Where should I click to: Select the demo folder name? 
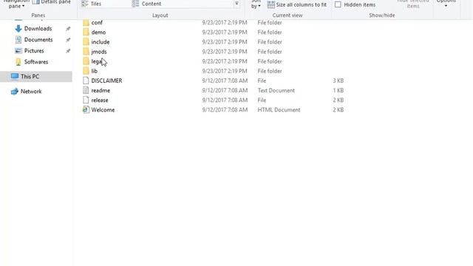coord(98,33)
